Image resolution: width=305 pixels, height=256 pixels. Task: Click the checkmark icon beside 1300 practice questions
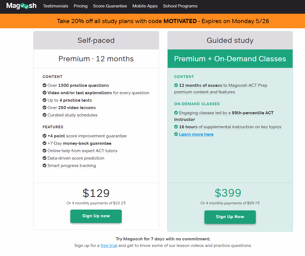point(45,85)
